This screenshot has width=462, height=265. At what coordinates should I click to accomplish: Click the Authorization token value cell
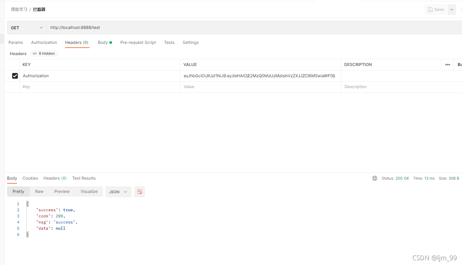[261, 76]
